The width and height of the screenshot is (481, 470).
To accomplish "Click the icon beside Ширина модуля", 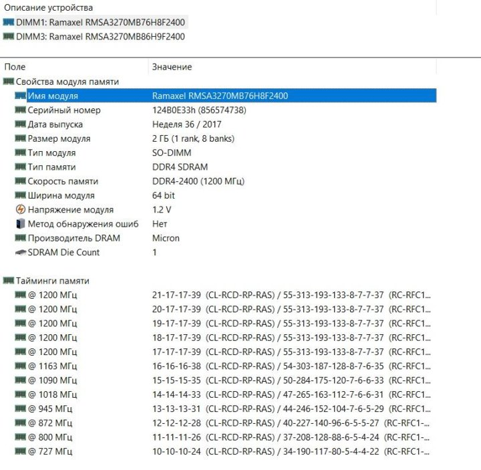I will (x=21, y=195).
